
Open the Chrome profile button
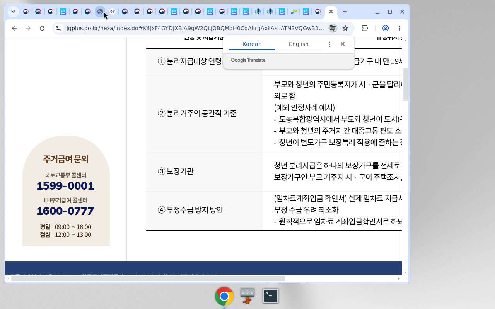click(x=386, y=28)
